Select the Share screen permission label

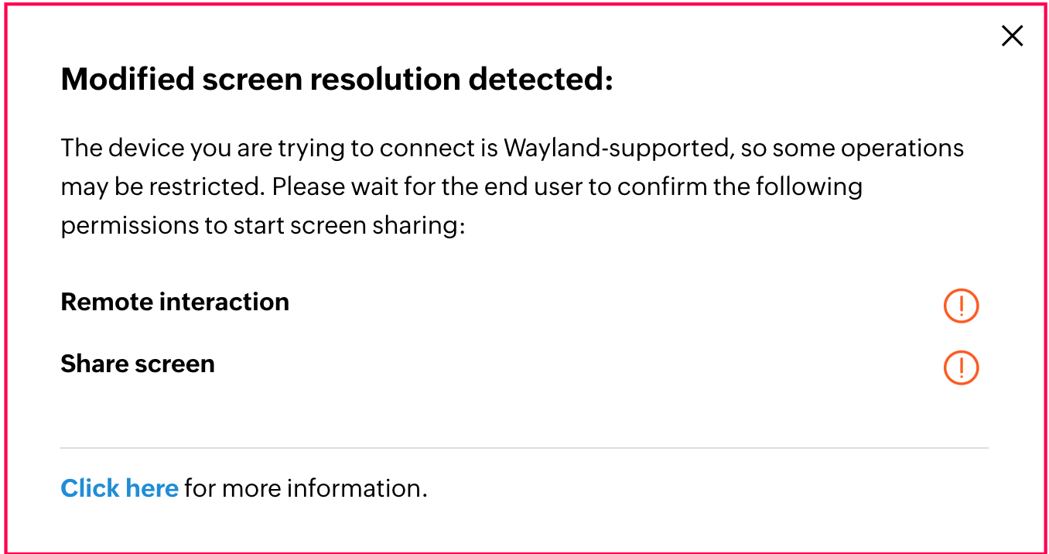(137, 364)
